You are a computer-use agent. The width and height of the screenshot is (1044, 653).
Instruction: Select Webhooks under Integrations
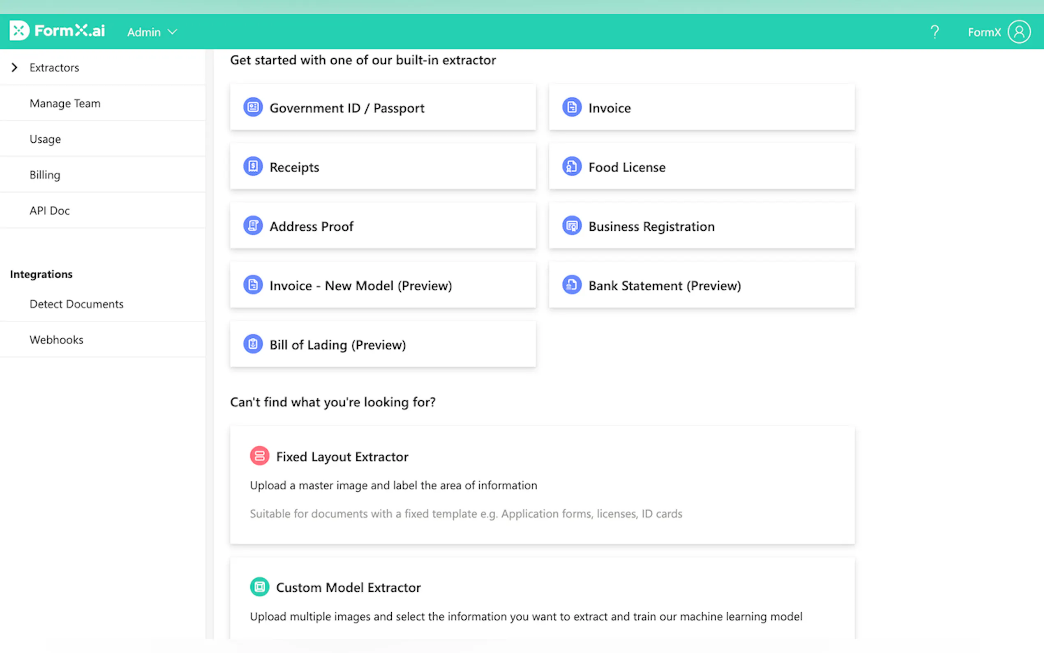click(57, 340)
